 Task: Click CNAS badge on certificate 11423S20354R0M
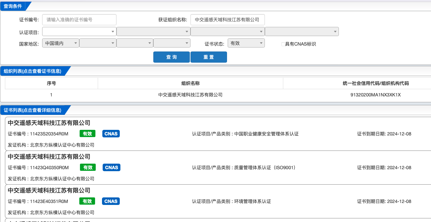[x=111, y=134]
